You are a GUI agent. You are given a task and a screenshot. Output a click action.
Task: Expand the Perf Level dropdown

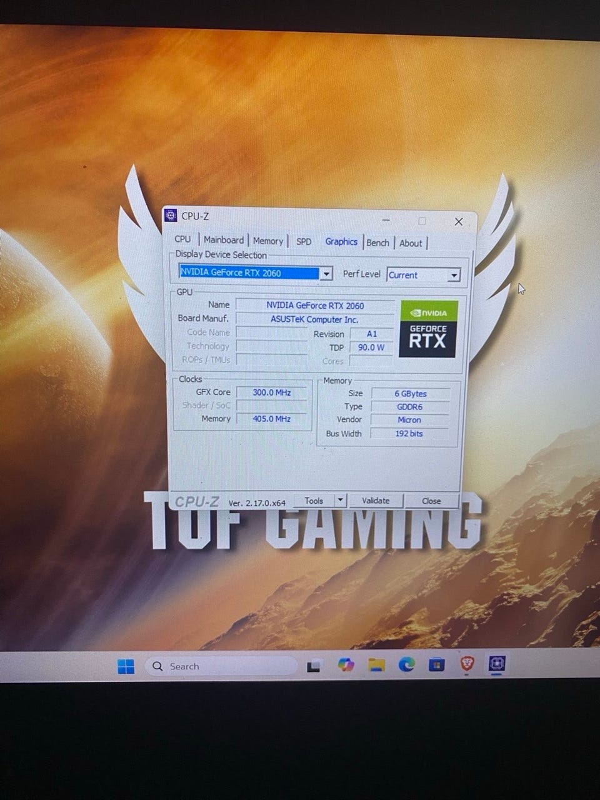coord(454,275)
